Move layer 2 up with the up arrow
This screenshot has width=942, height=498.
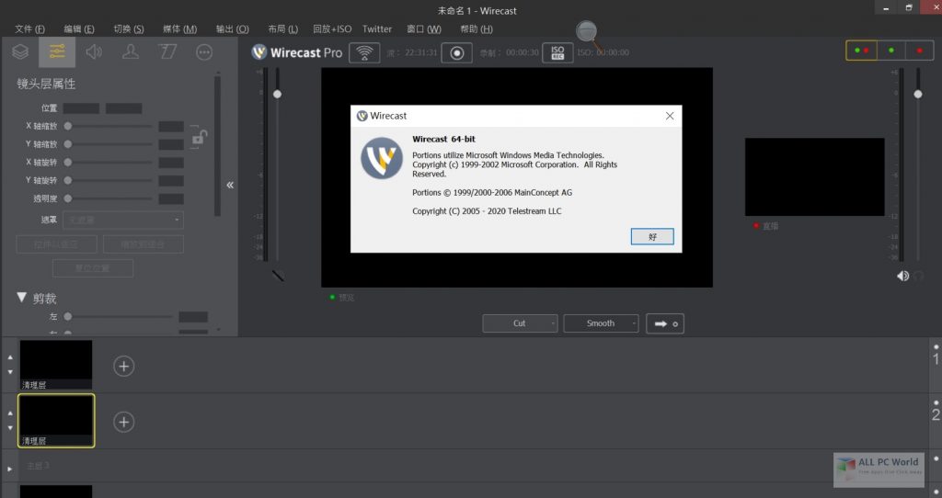10,413
